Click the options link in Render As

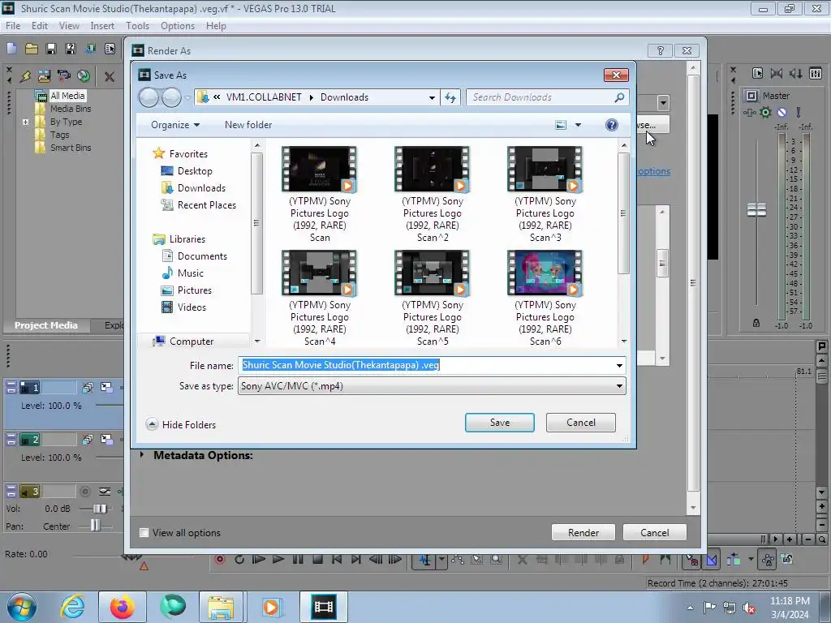(654, 171)
